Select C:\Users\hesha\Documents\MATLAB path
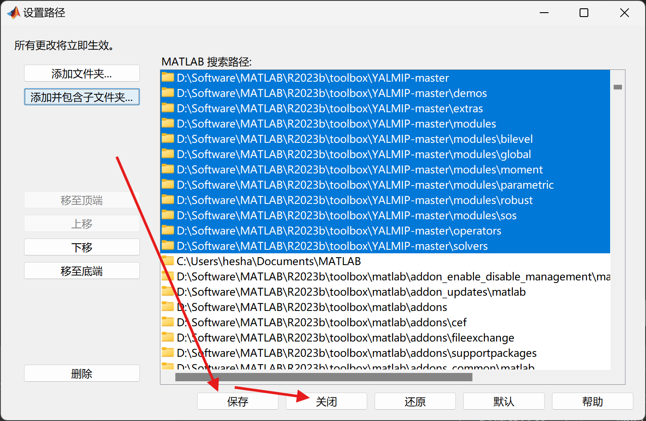Screen dimensions: 646x421 pyautogui.click(x=385, y=261)
